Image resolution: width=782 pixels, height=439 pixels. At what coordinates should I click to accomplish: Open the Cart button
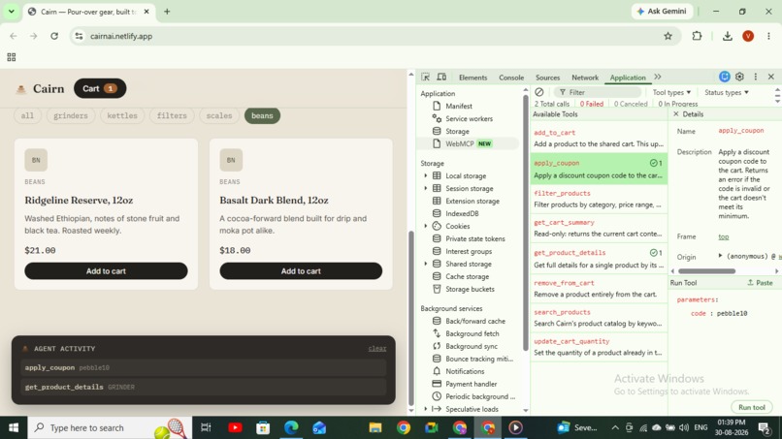click(x=100, y=89)
